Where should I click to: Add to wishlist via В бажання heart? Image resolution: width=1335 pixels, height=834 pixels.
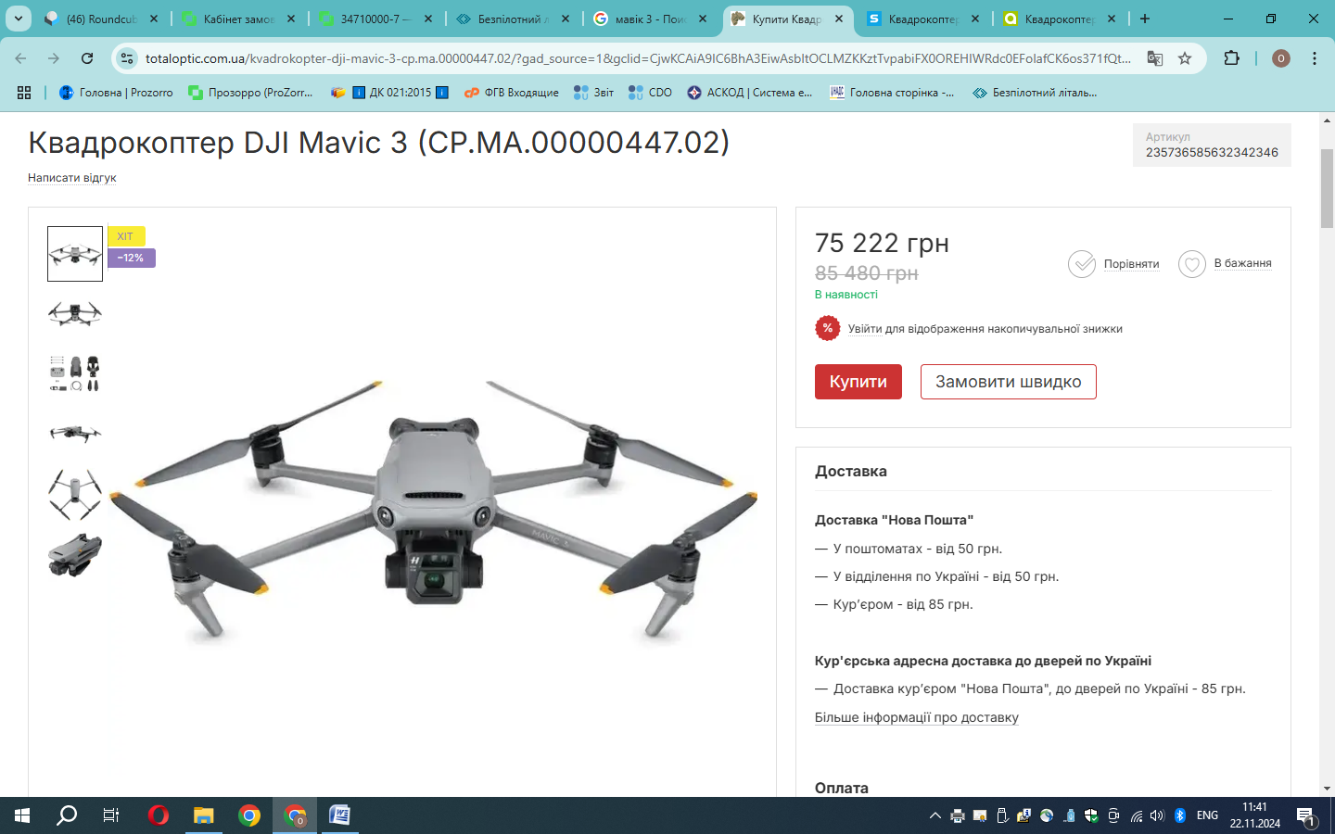(x=1192, y=264)
